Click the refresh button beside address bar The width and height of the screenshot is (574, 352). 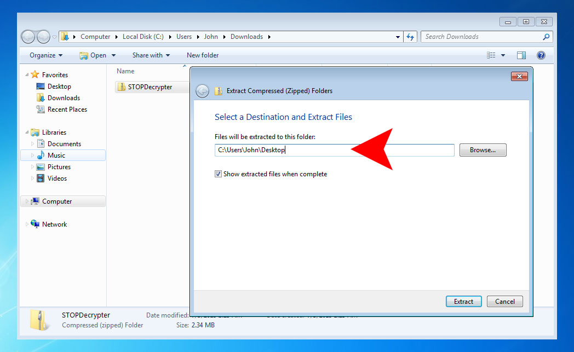[x=411, y=37]
